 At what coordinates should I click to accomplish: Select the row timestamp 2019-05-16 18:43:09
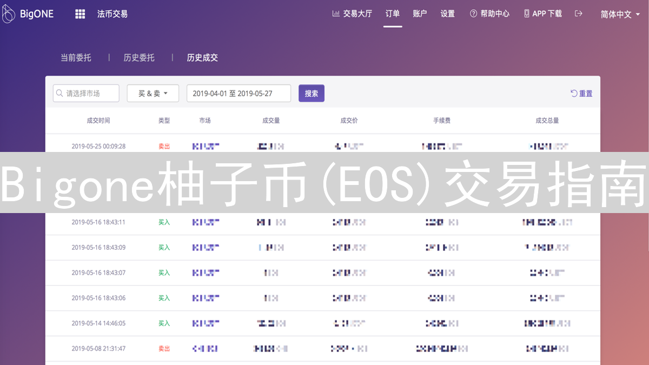click(98, 248)
